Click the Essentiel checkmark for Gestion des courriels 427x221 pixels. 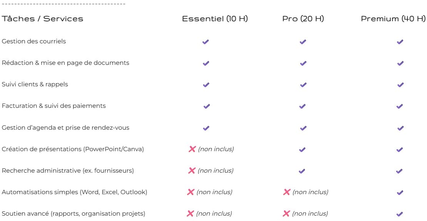[x=206, y=42]
